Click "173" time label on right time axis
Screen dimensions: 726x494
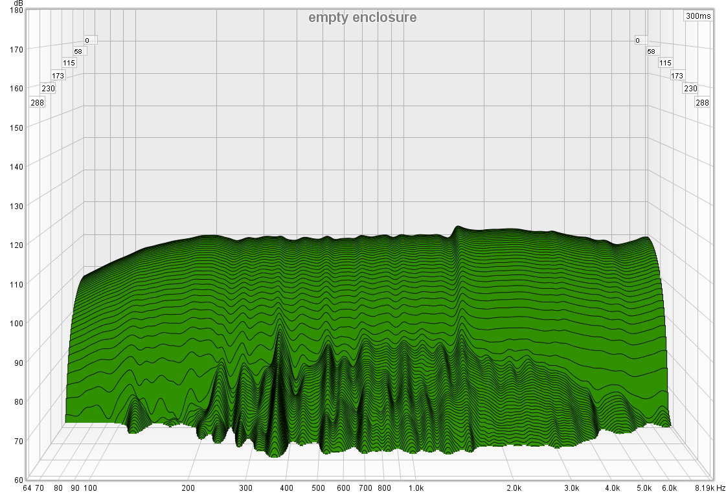click(677, 76)
